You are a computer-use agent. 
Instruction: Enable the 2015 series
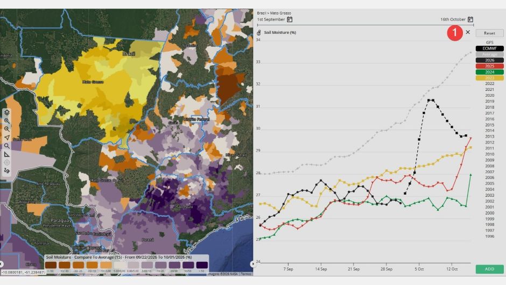pyautogui.click(x=489, y=125)
